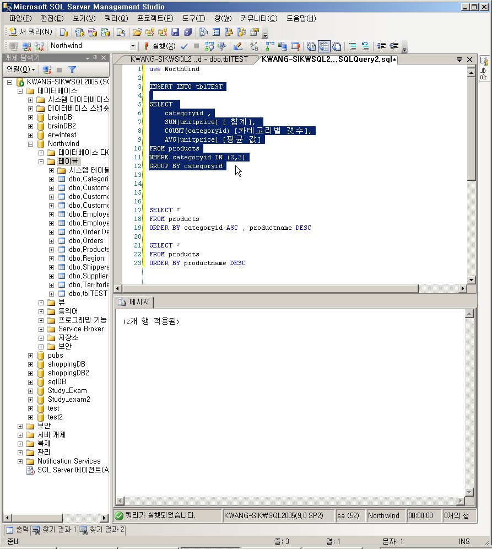
Task: Click the Uncomment Selected Lines icon
Action: click(x=365, y=46)
